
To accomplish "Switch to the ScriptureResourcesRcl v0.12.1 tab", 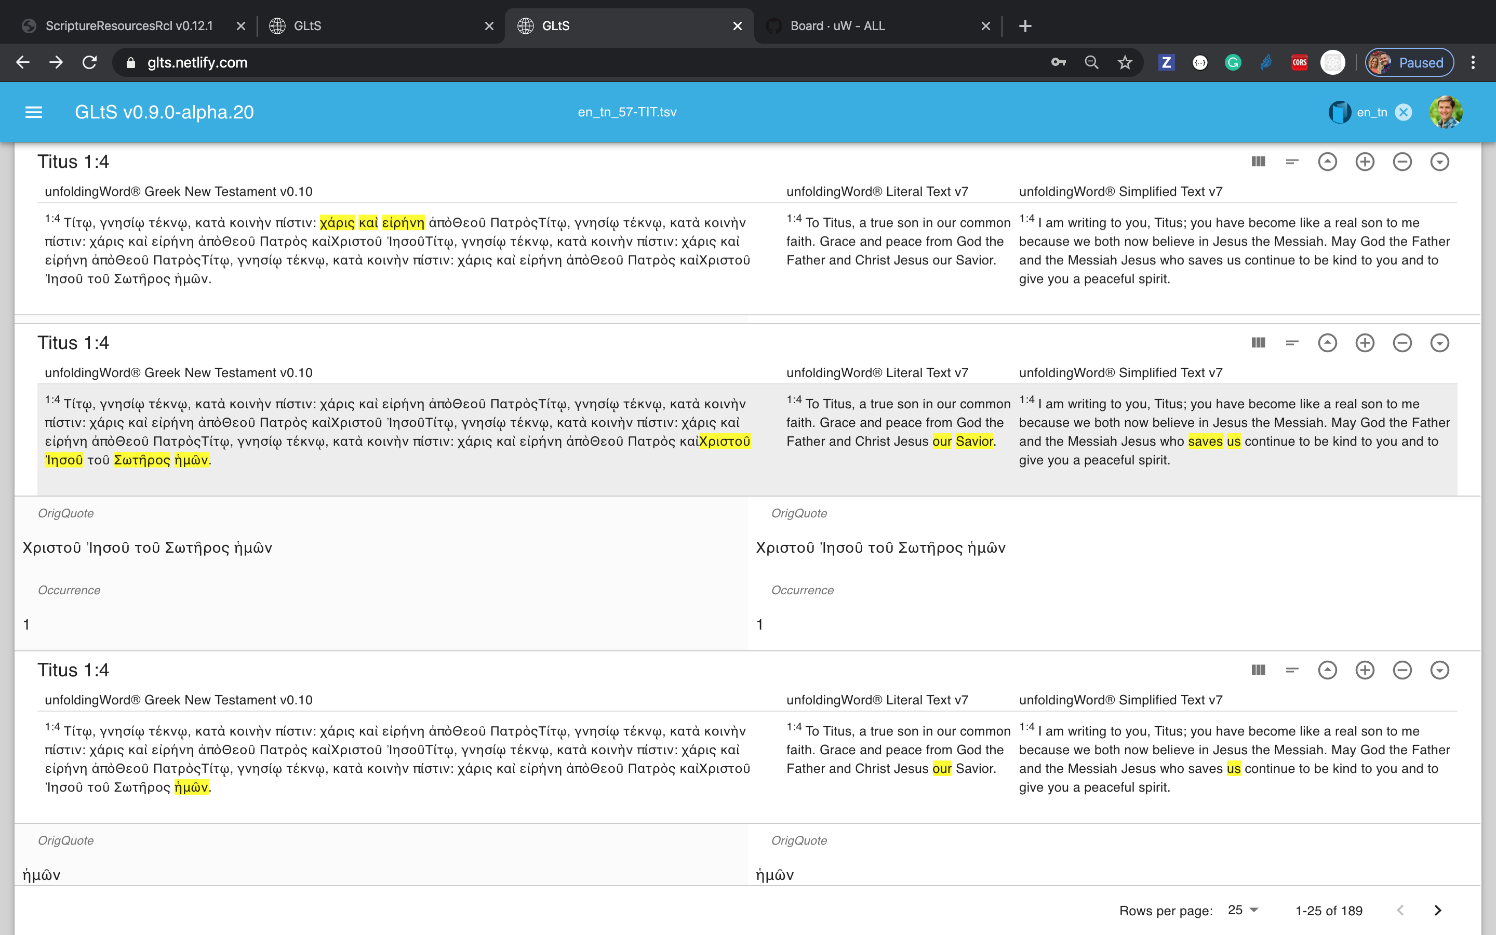I will (x=129, y=26).
